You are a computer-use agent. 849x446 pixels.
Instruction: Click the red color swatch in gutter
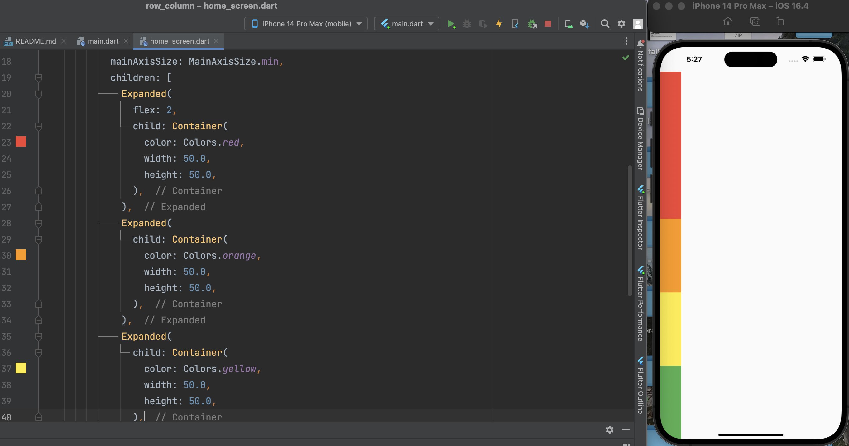(x=21, y=142)
